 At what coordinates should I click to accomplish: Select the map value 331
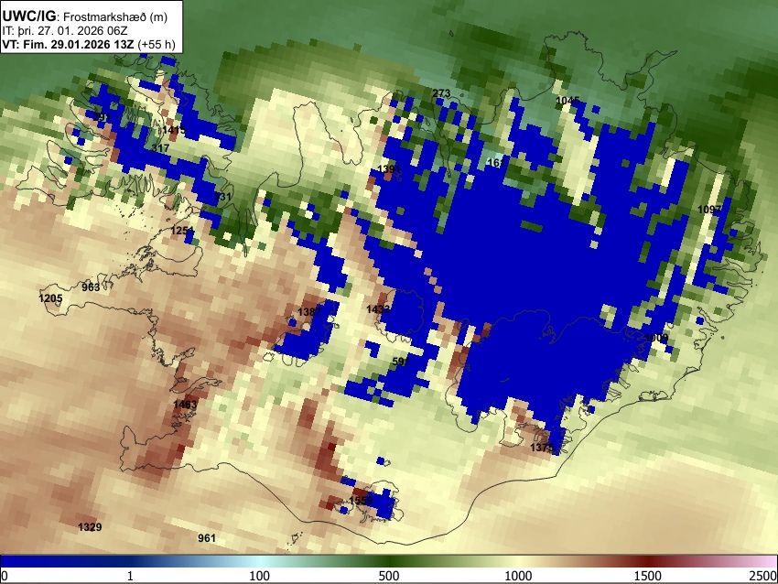(x=222, y=197)
